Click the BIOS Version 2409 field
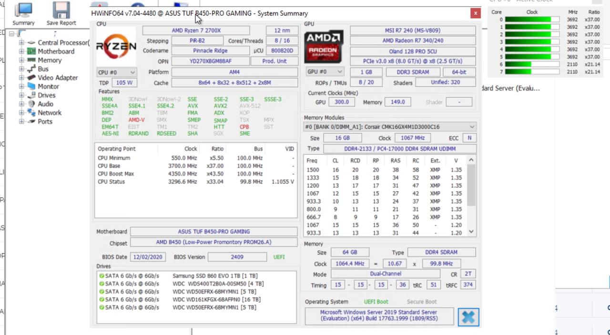Screen dimensions: 610x335 (x=237, y=257)
